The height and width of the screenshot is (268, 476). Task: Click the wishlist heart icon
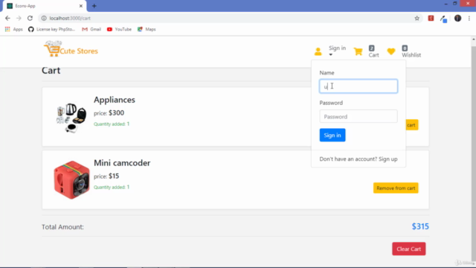(391, 51)
